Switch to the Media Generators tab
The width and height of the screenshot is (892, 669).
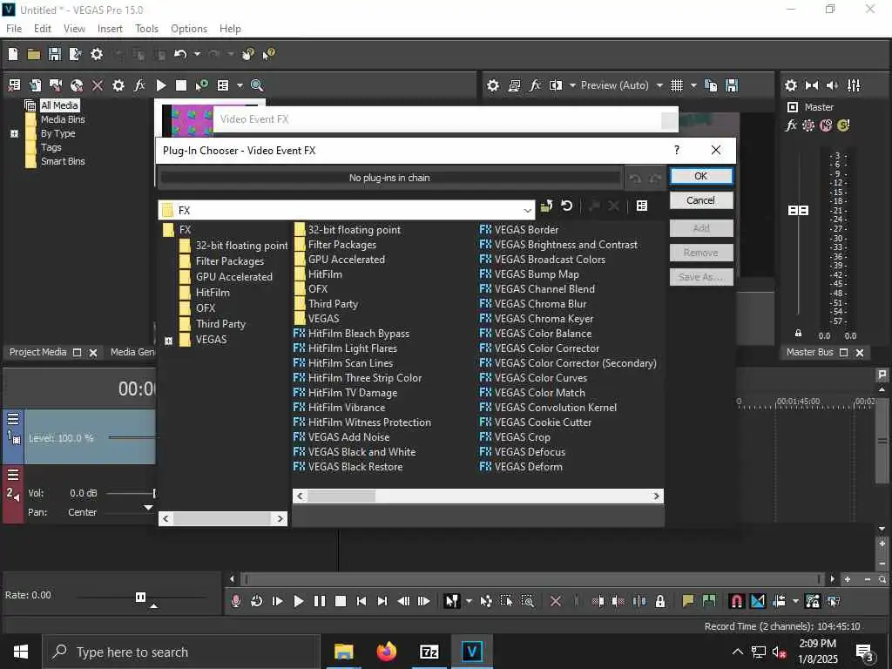132,352
